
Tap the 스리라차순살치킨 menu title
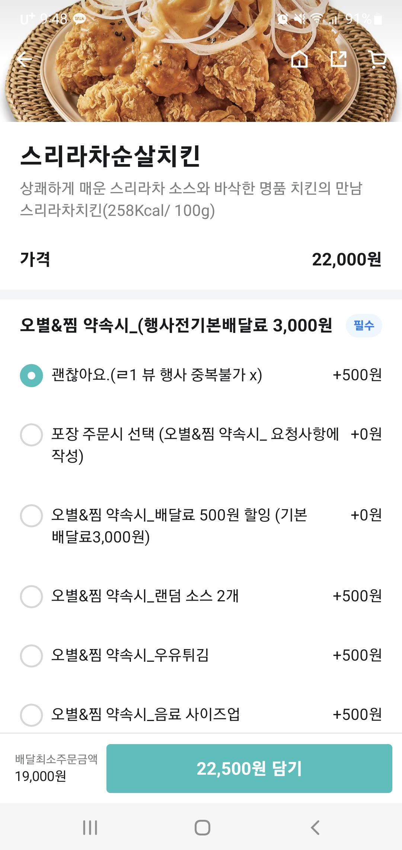click(x=111, y=156)
